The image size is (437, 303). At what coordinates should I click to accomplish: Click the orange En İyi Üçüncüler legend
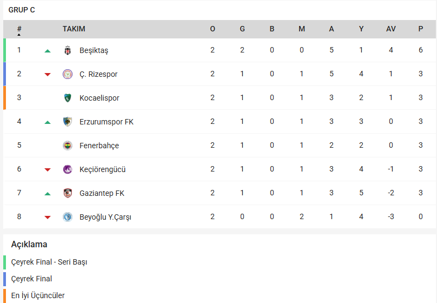point(38,295)
